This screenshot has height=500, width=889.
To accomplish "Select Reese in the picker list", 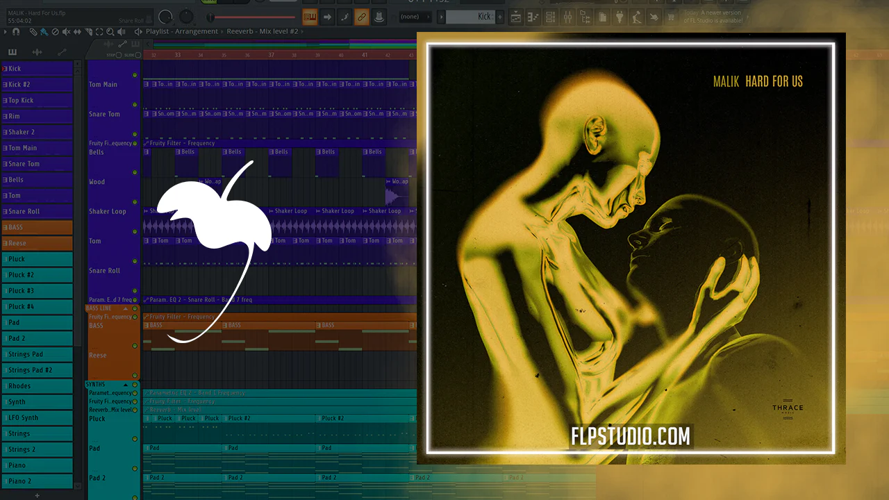I will [38, 243].
